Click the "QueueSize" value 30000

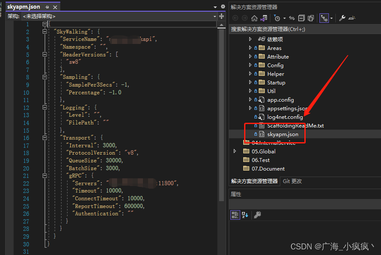click(x=114, y=160)
